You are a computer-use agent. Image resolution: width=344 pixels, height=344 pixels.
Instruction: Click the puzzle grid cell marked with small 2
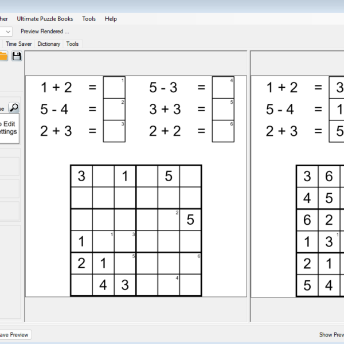[x=169, y=220]
